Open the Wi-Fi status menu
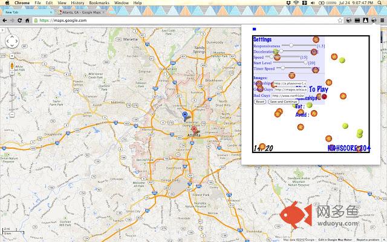This screenshot has width=387, height=242. pyautogui.click(x=296, y=2)
